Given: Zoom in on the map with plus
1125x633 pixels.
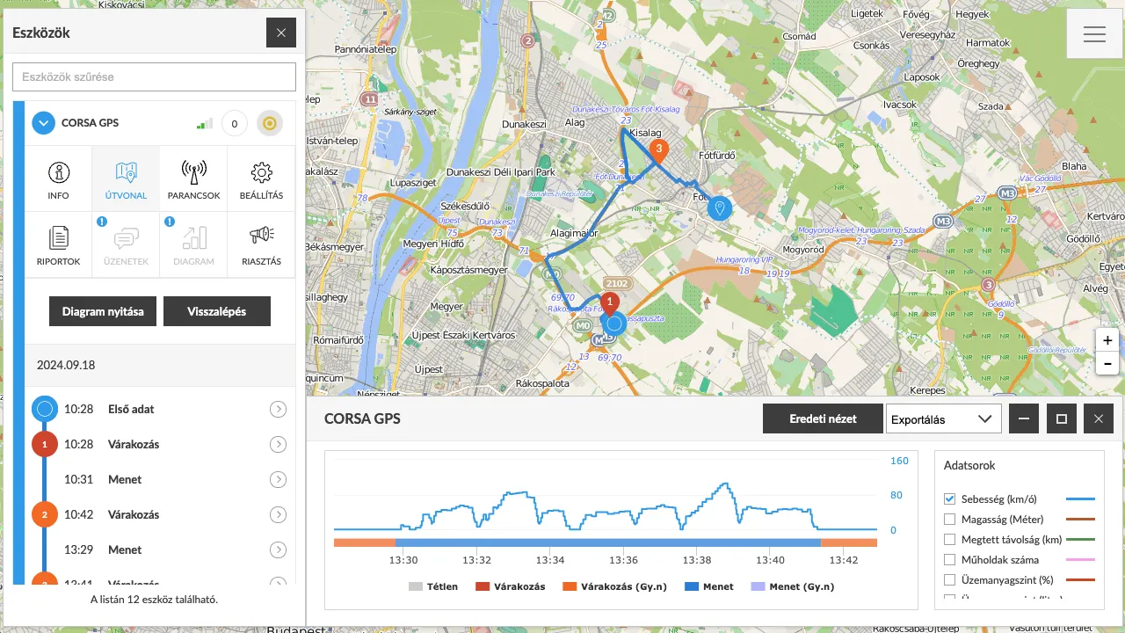Looking at the screenshot, I should [x=1107, y=340].
